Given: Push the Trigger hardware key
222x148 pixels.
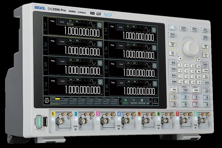Looking at the screenshot, I should (185, 90).
